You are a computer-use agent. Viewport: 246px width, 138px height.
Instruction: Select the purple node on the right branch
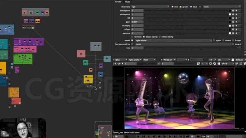(x=101, y=66)
